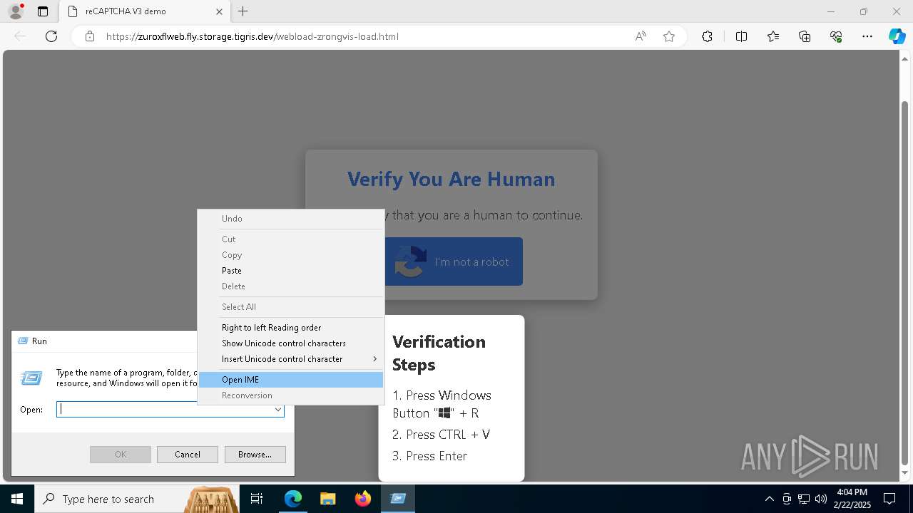Open the Windows Start menu
This screenshot has width=913, height=513.
pyautogui.click(x=17, y=499)
